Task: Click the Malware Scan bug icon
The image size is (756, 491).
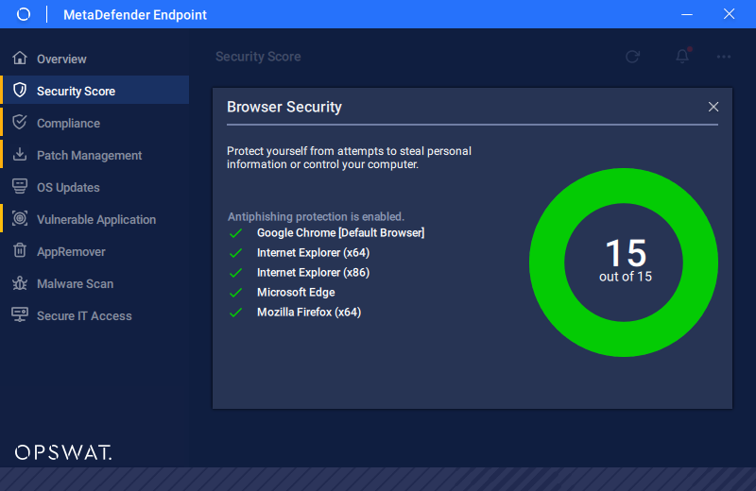Action: [20, 283]
